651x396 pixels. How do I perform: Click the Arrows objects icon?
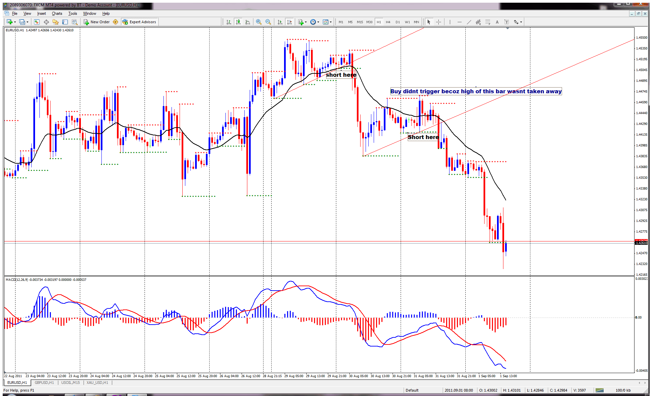pyautogui.click(x=516, y=22)
